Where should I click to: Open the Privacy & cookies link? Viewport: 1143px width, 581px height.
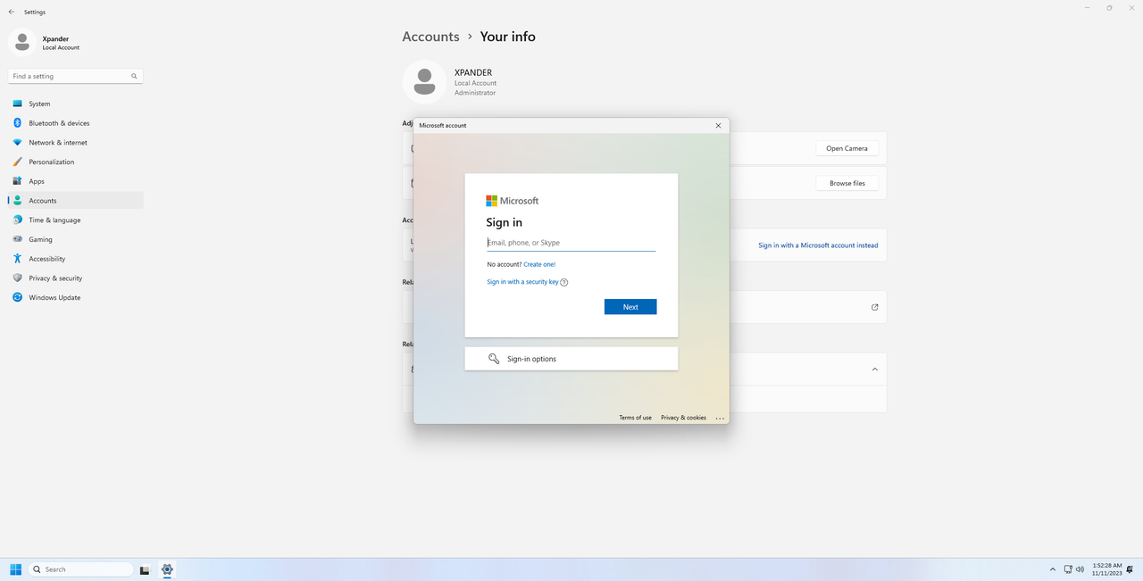point(683,418)
